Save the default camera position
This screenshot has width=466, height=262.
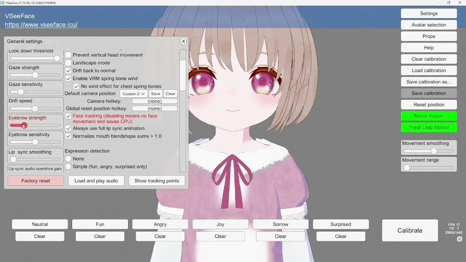(x=155, y=94)
